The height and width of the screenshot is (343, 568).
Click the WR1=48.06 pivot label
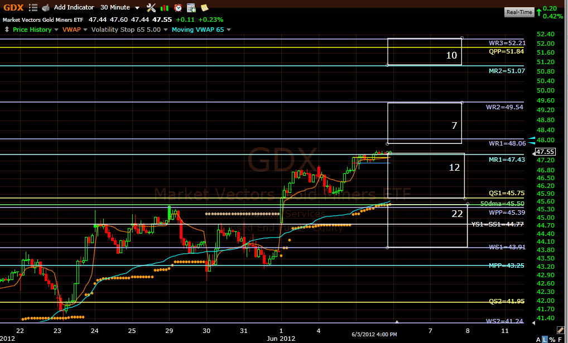tap(507, 143)
